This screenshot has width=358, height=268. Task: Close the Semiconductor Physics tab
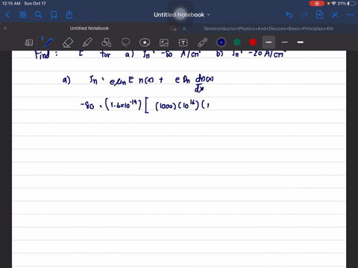pos(184,28)
